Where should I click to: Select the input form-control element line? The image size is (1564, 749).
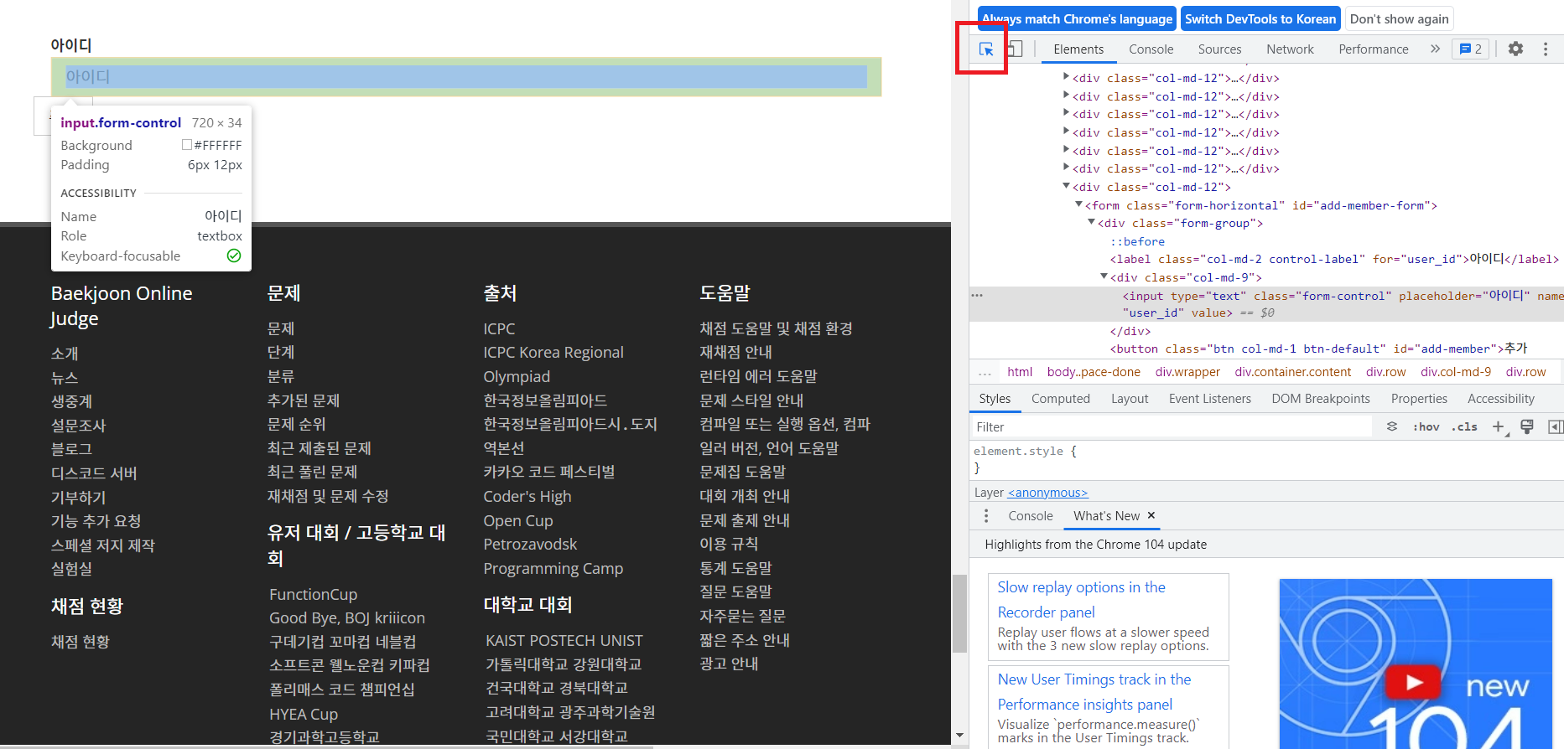coord(1266,304)
